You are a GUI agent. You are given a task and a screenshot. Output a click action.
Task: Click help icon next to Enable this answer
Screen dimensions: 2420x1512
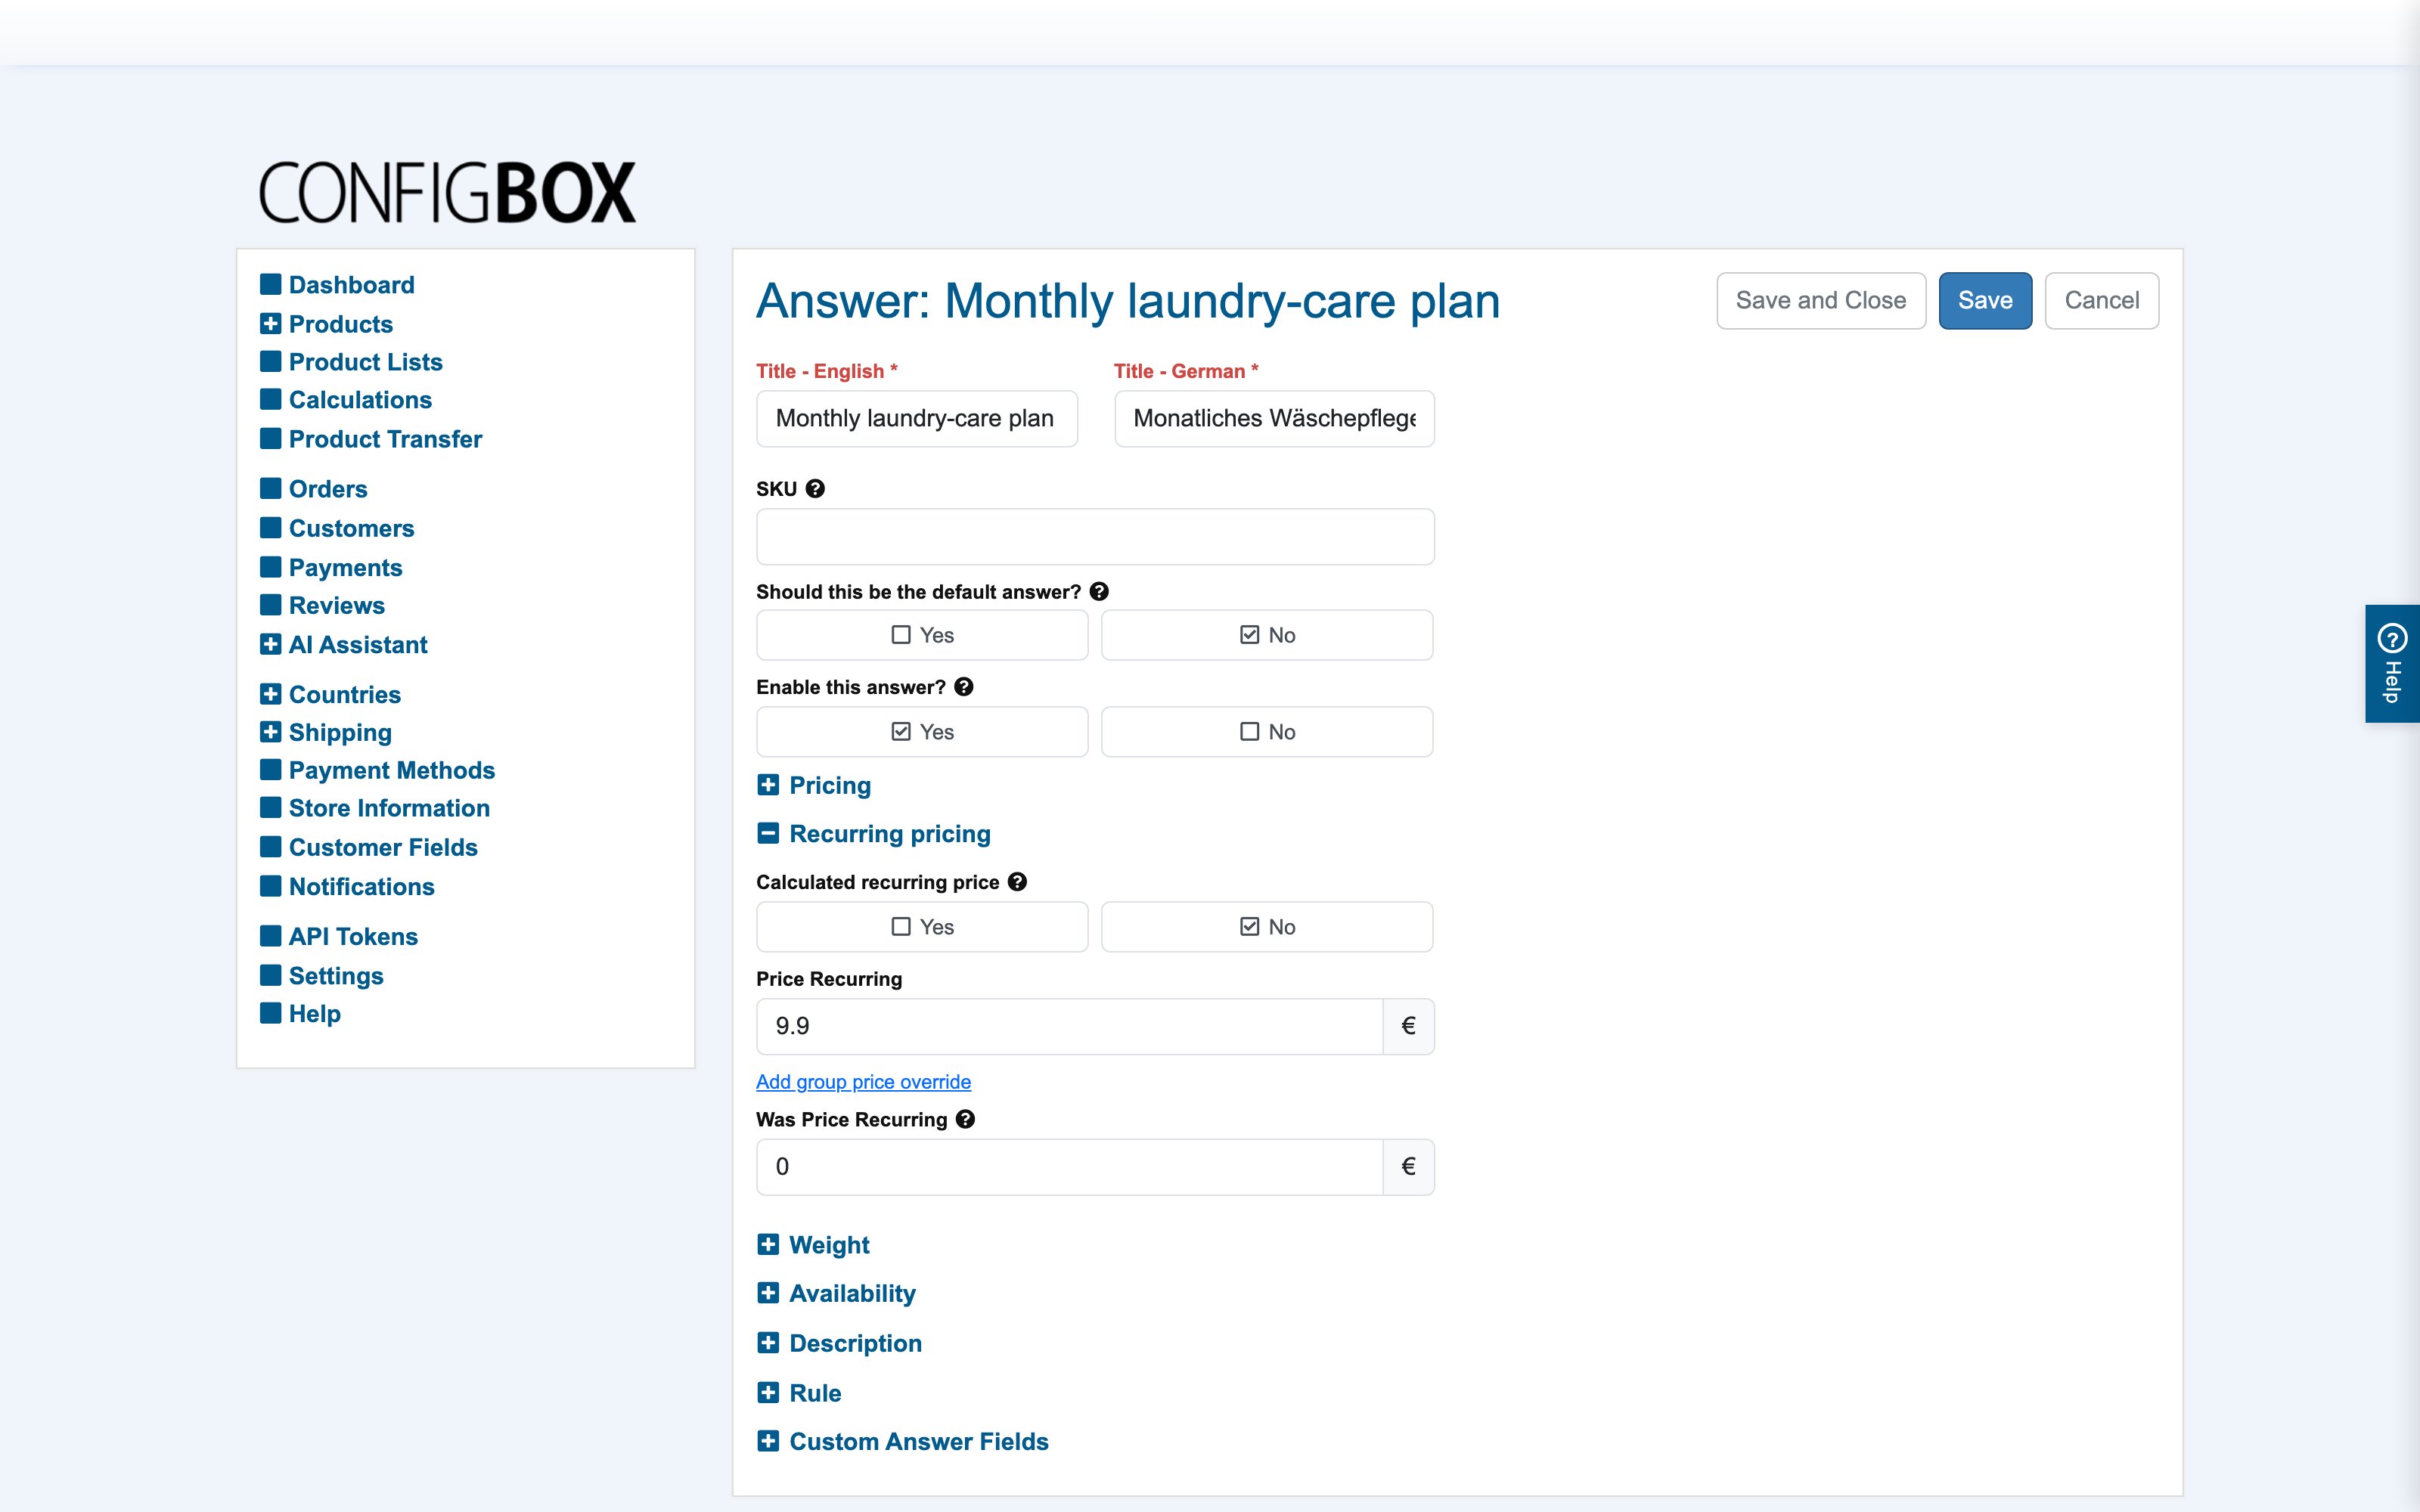[964, 687]
